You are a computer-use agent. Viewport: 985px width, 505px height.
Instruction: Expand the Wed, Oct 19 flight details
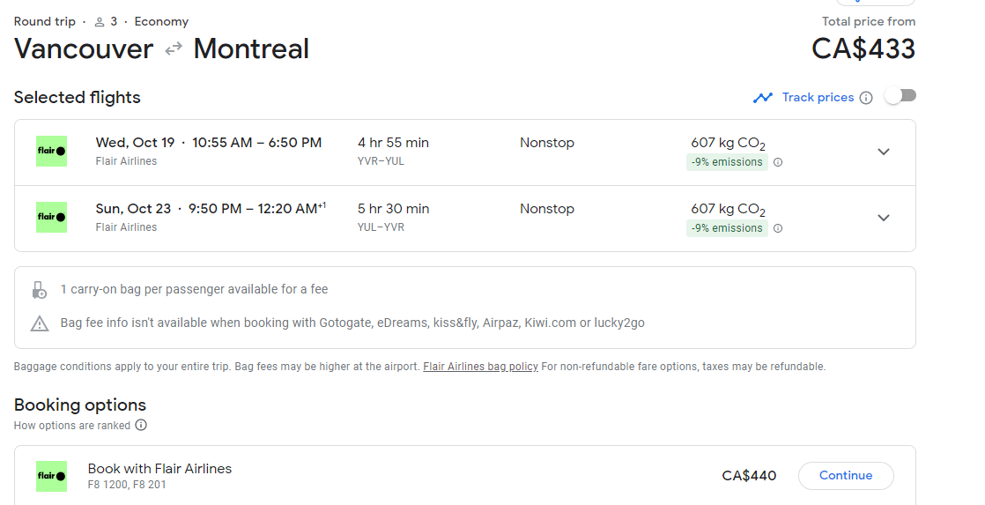click(x=884, y=152)
